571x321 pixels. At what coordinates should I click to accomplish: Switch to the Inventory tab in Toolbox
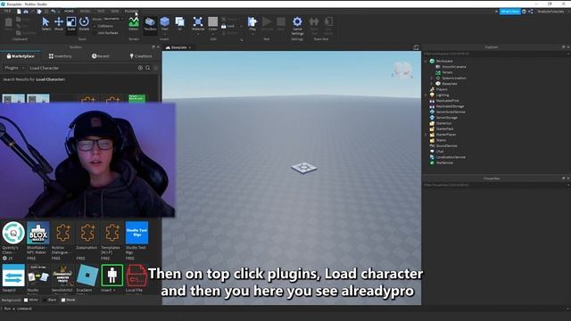point(60,56)
